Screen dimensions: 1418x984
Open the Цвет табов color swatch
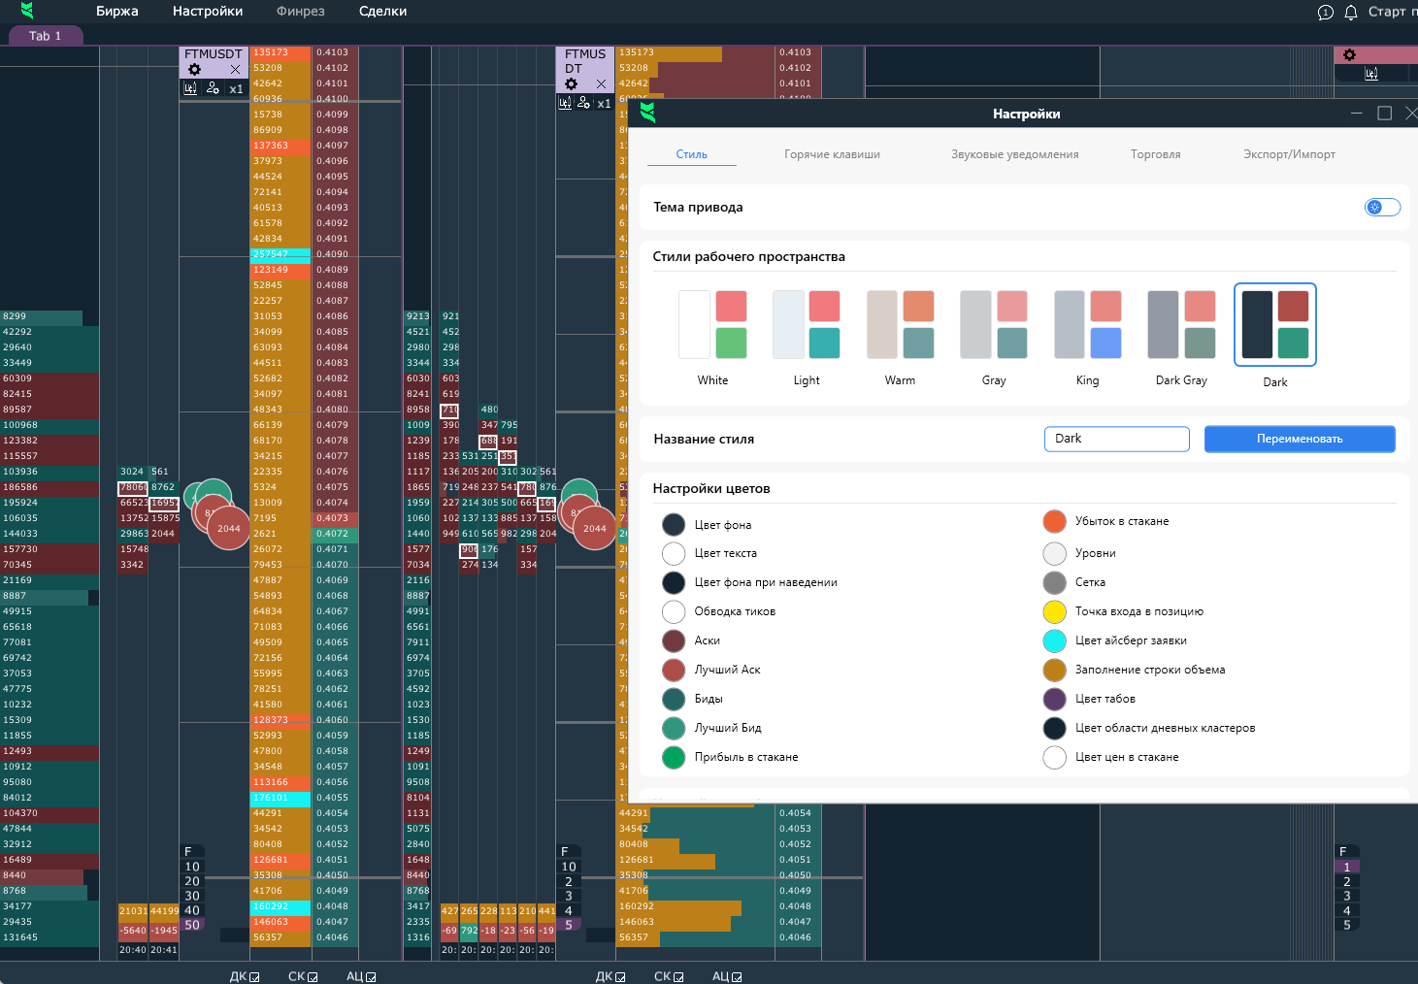1055,699
